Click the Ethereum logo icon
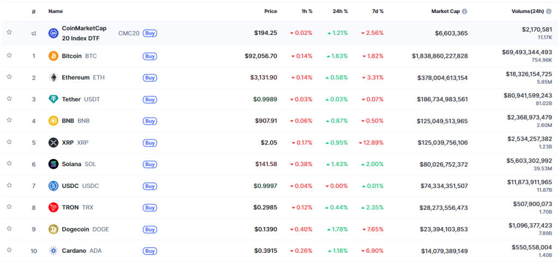Image resolution: width=558 pixels, height=262 pixels. coord(53,77)
